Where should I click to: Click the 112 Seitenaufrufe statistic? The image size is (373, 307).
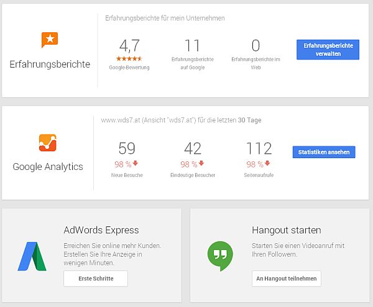pos(259,149)
